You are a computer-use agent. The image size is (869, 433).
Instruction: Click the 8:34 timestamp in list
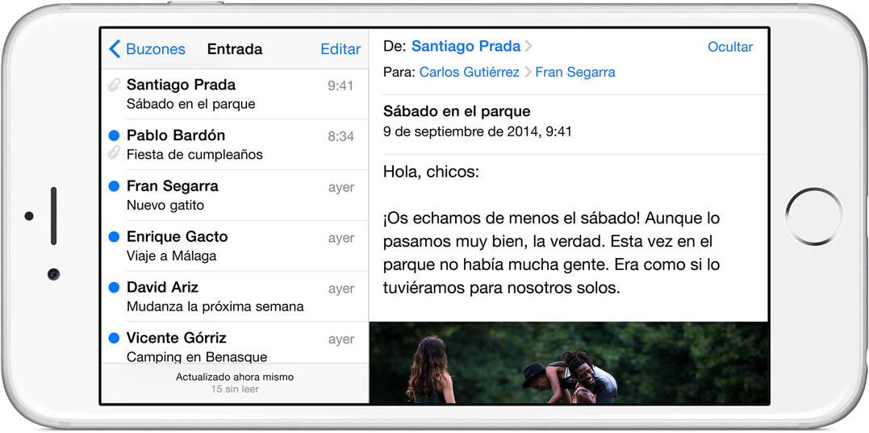tap(340, 136)
